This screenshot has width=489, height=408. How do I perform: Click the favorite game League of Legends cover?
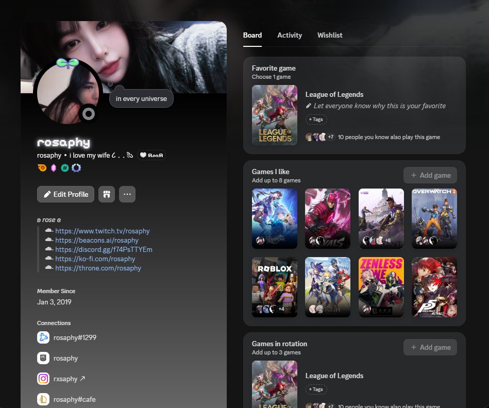[x=275, y=115]
